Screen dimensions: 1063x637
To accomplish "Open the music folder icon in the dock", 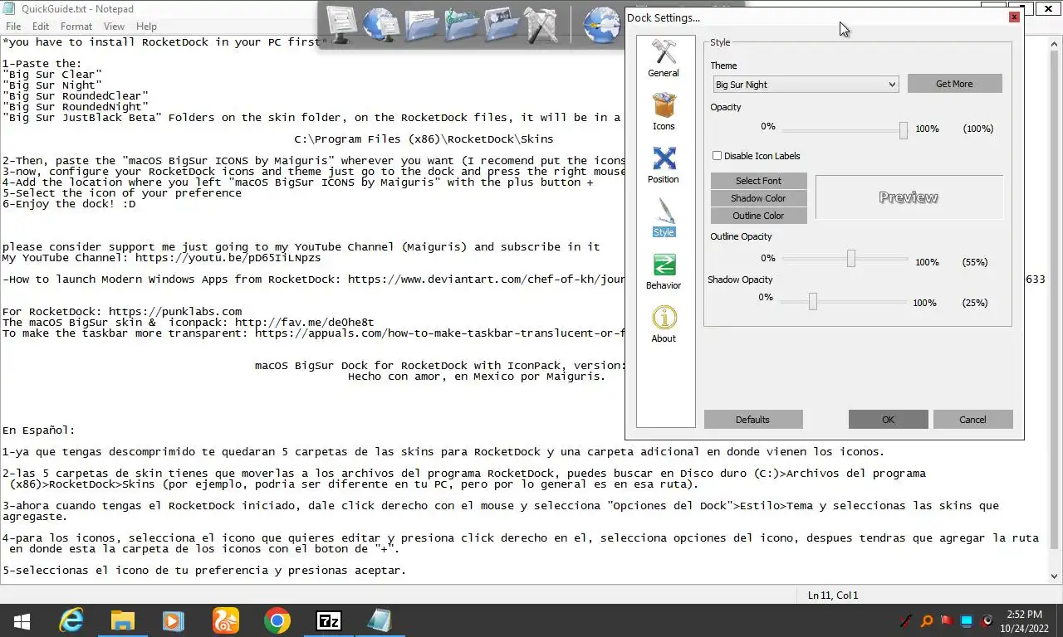I will pos(462,24).
